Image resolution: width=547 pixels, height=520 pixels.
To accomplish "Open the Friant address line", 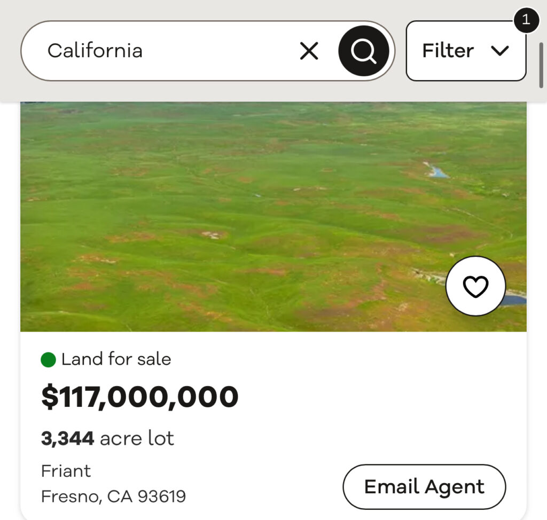I will (66, 471).
